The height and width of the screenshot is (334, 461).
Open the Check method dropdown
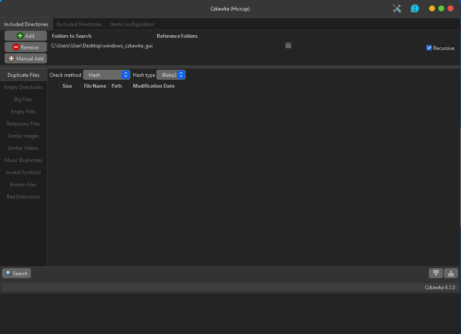coord(106,75)
